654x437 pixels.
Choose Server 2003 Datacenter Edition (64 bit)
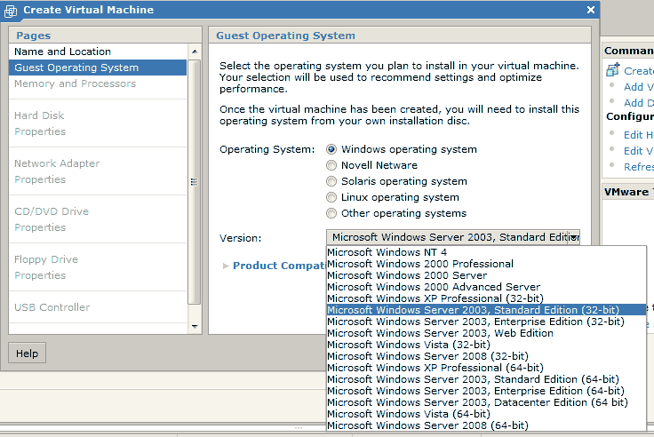pos(486,402)
